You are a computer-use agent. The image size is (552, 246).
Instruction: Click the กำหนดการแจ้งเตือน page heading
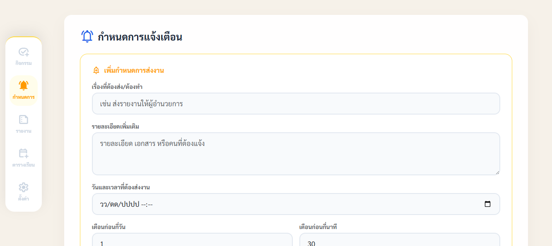point(140,37)
